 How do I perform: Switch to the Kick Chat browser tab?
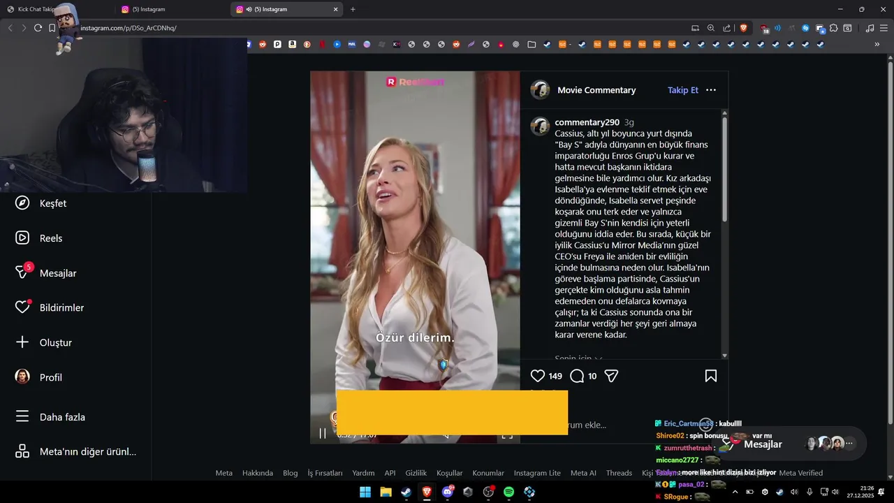[x=57, y=10]
